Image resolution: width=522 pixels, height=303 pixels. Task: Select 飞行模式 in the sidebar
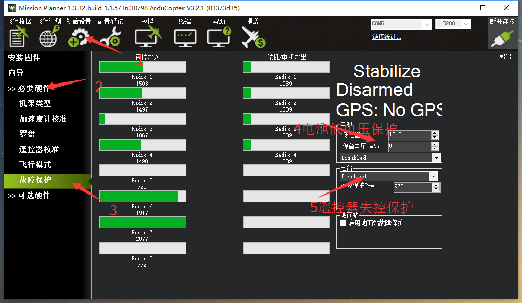(x=35, y=164)
